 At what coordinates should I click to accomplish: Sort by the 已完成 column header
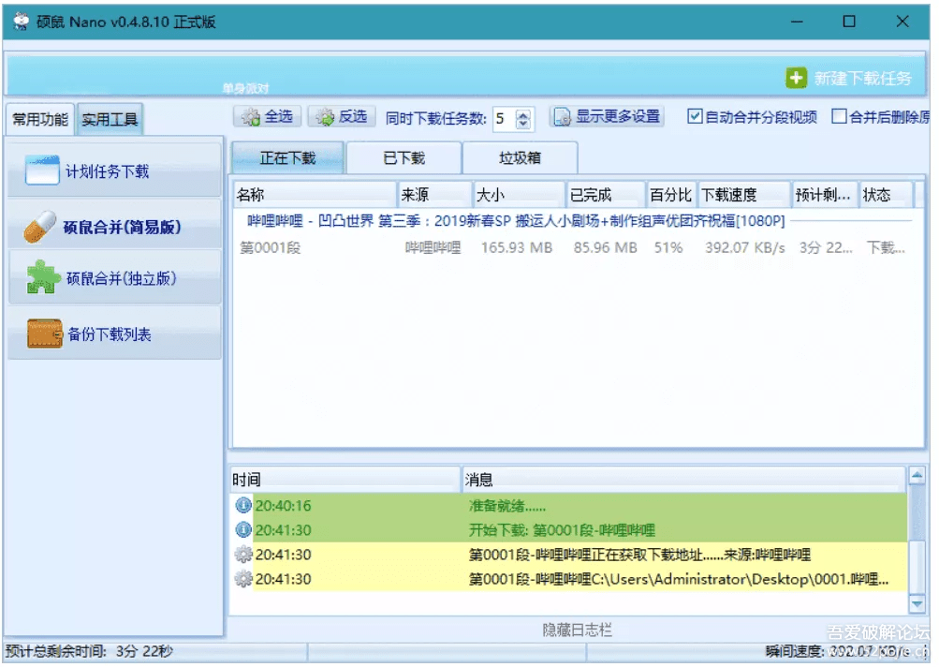tap(606, 195)
